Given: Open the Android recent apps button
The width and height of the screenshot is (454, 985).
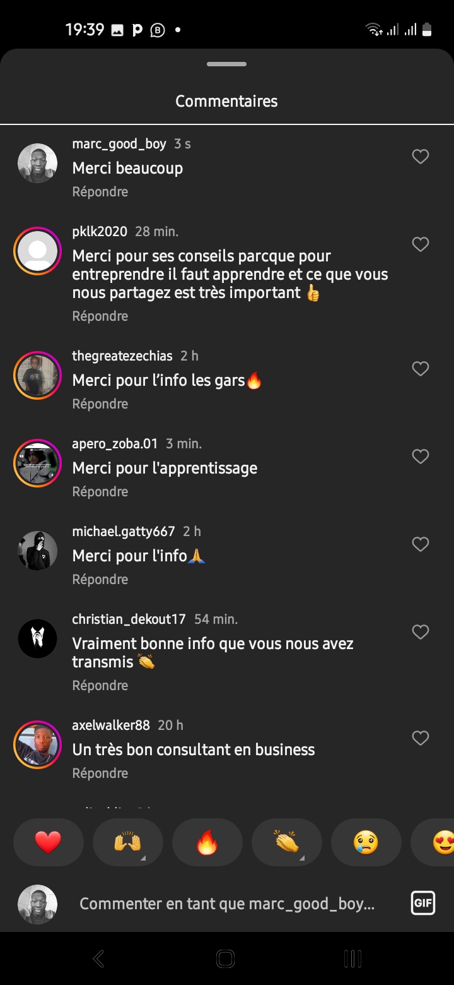Looking at the screenshot, I should click(x=353, y=958).
